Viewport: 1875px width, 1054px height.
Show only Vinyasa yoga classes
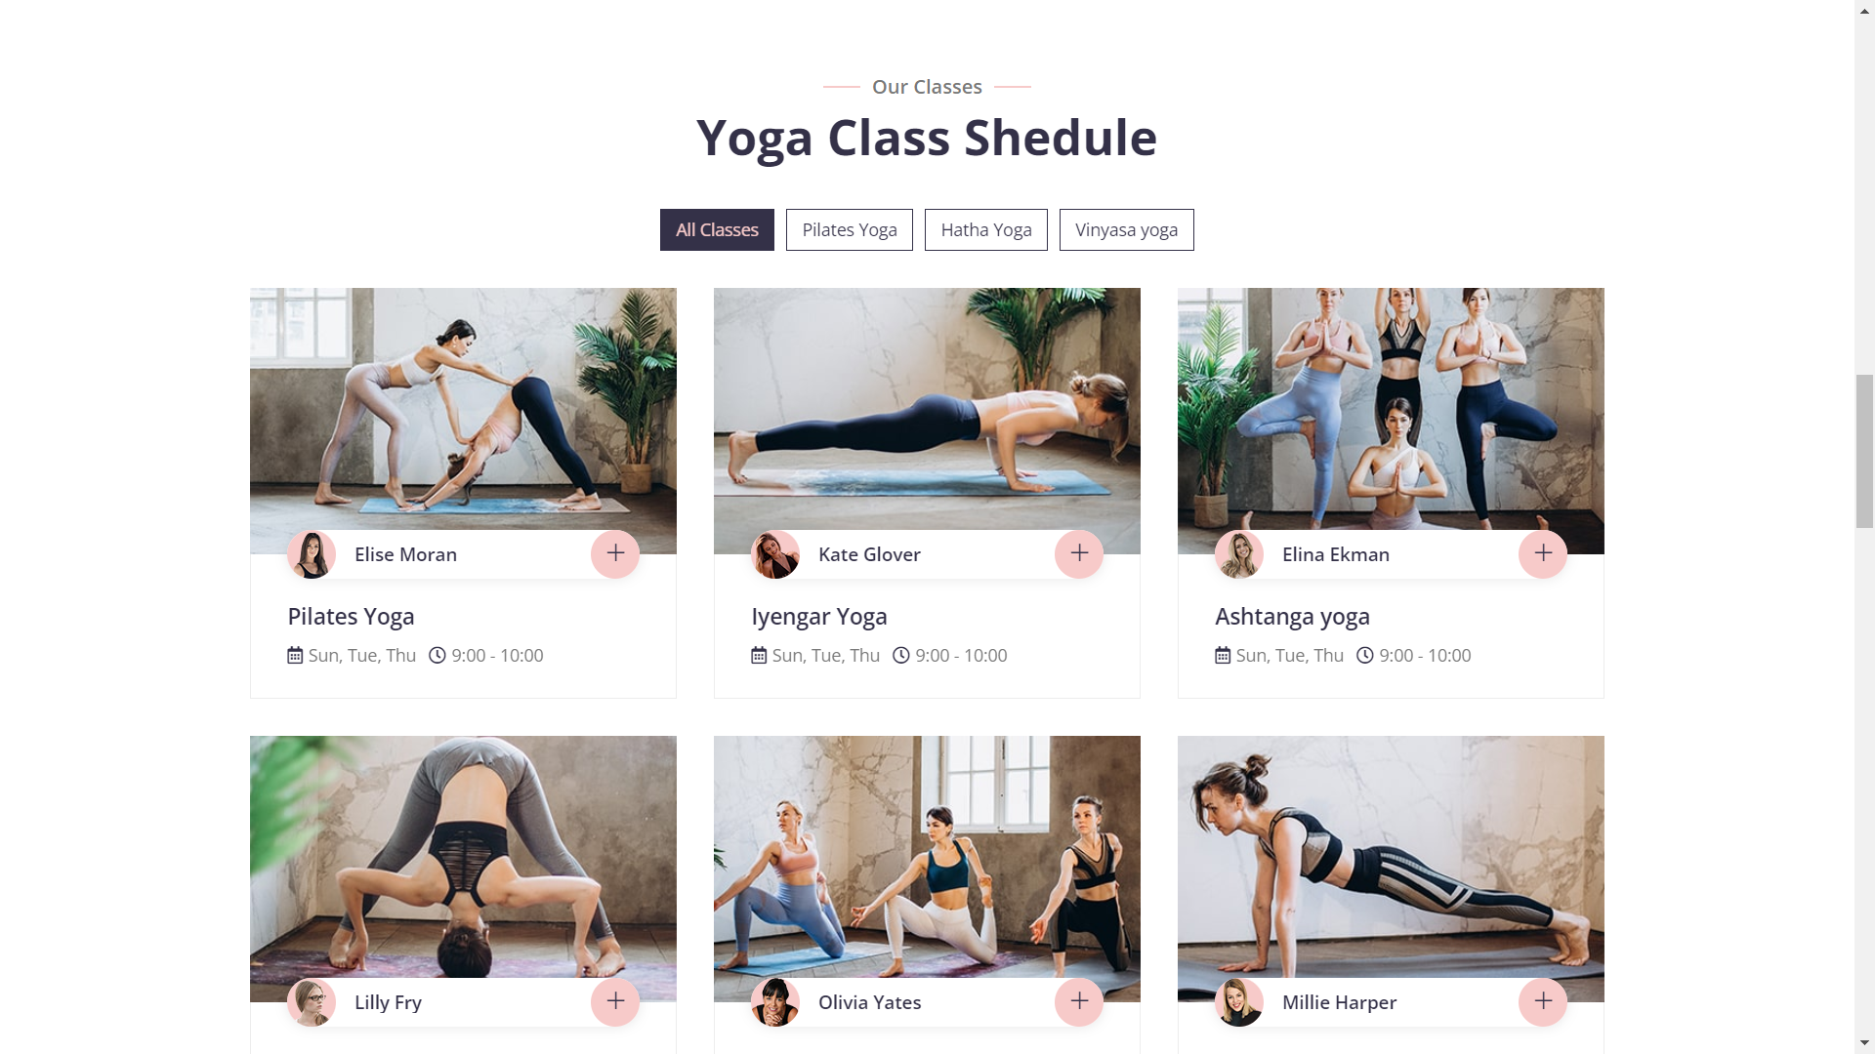(1127, 230)
